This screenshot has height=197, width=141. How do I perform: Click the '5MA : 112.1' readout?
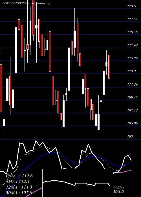pyautogui.click(x=18, y=182)
